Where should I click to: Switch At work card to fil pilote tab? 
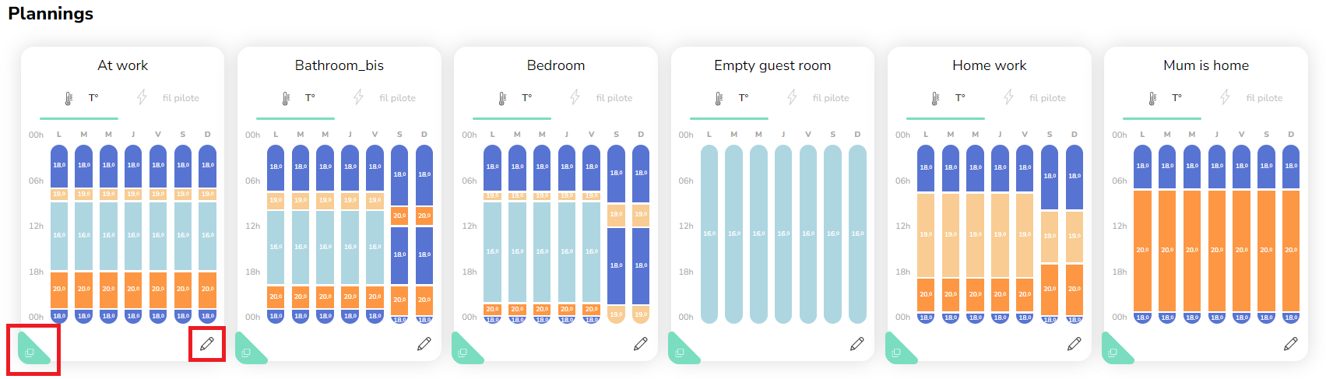(x=168, y=98)
